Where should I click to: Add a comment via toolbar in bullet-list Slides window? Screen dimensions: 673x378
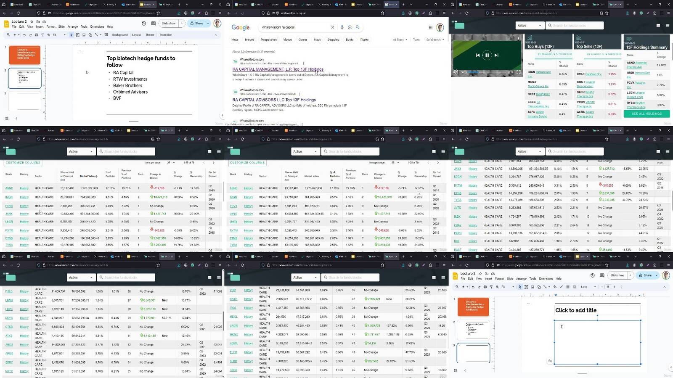pos(105,35)
